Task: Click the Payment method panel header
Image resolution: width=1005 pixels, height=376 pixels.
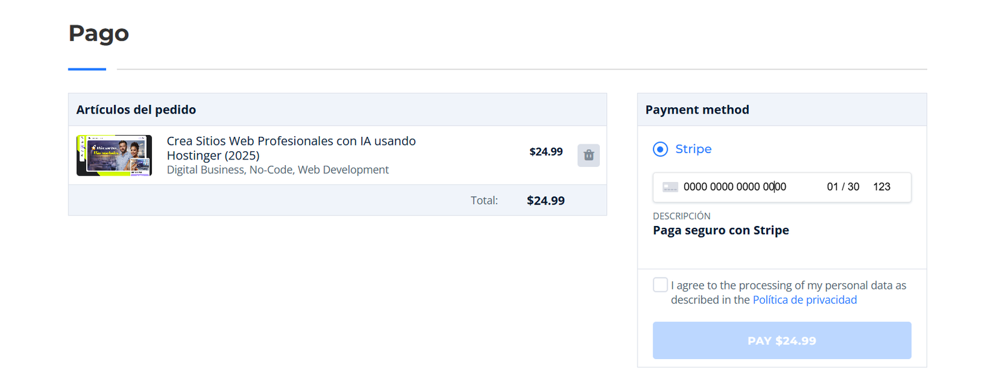Action: 697,110
